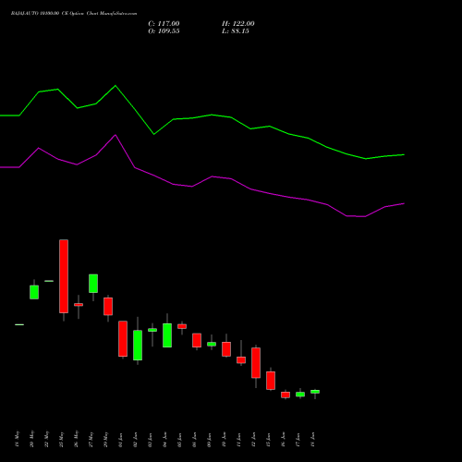462x462 pixels.
Task: Click the purple lower line's highest peak
Action: 115,135
